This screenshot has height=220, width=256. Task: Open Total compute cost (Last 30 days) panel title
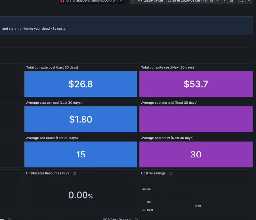[52, 67]
